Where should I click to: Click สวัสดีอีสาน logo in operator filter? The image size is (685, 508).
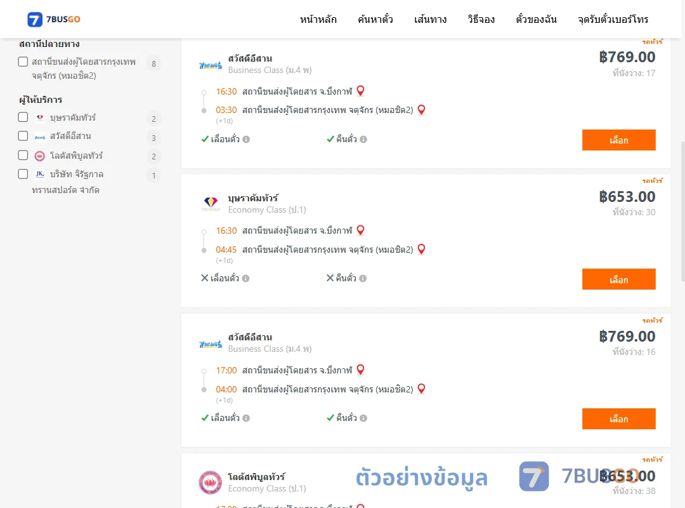[40, 137]
